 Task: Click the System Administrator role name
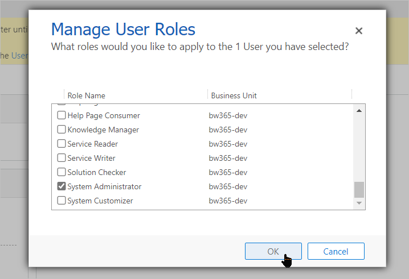tap(104, 186)
